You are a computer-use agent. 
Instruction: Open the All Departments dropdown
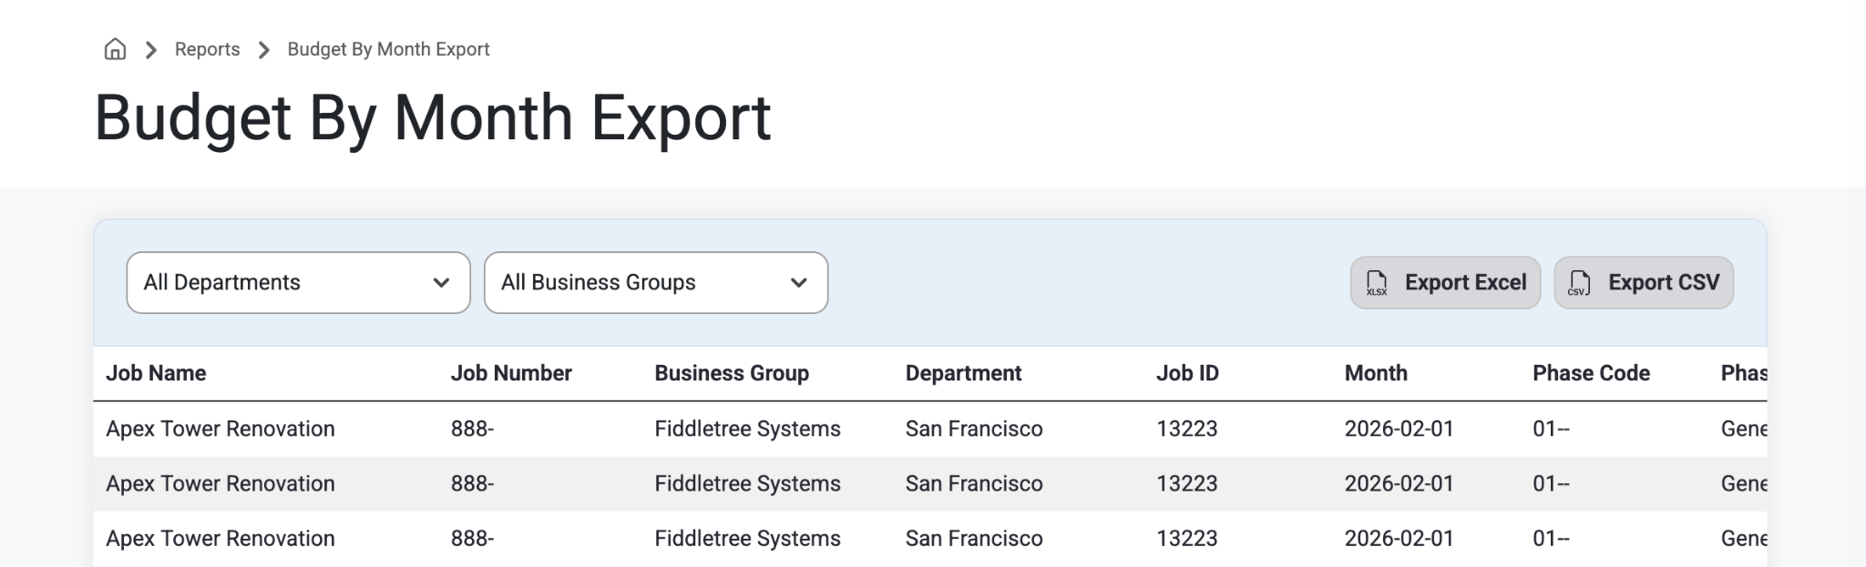pos(298,283)
